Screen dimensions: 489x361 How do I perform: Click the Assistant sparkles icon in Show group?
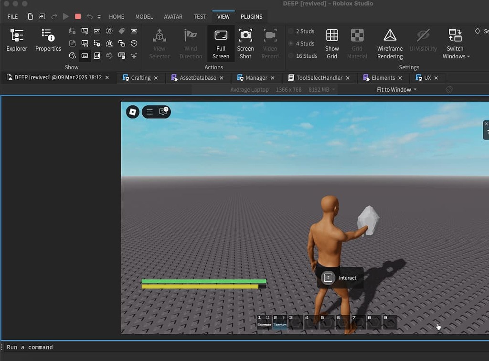point(135,55)
